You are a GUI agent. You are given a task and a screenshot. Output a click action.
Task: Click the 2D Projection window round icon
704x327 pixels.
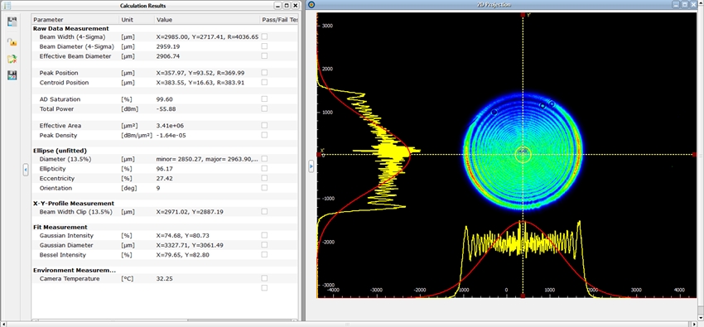[311, 5]
